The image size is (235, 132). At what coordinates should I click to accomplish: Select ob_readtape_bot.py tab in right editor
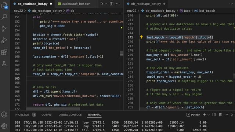(x=146, y=4)
